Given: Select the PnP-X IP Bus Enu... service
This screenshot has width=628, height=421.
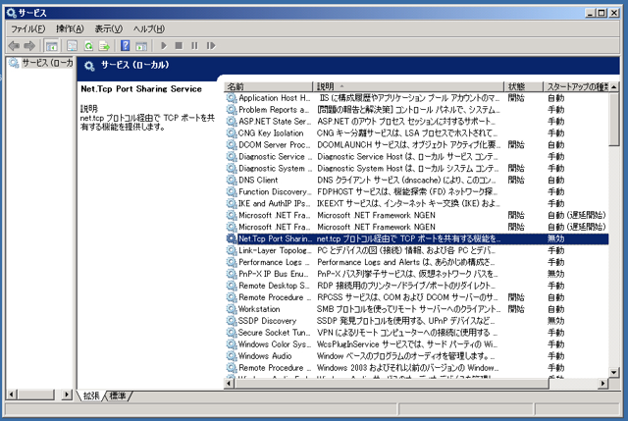Looking at the screenshot, I should 416,274.
